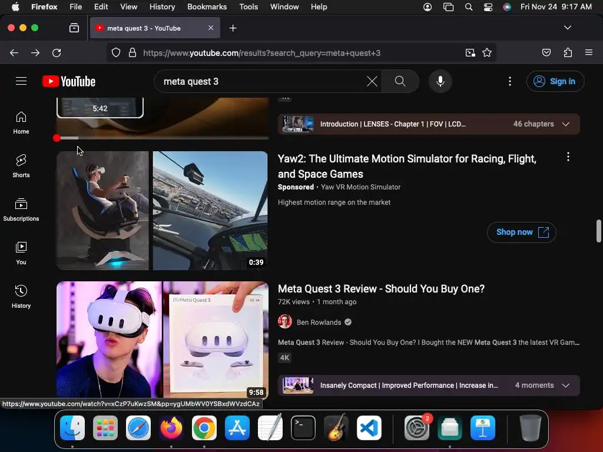Click Insanely Compact moments thumbnail
This screenshot has width=603, height=452.
point(297,385)
